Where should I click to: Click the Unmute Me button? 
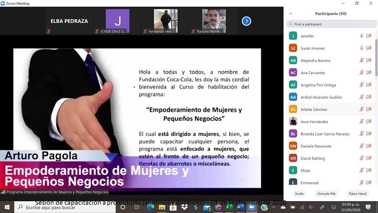point(326,194)
